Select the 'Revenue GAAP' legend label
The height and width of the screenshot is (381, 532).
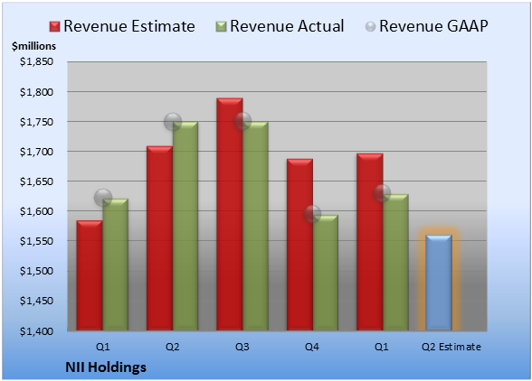click(433, 26)
